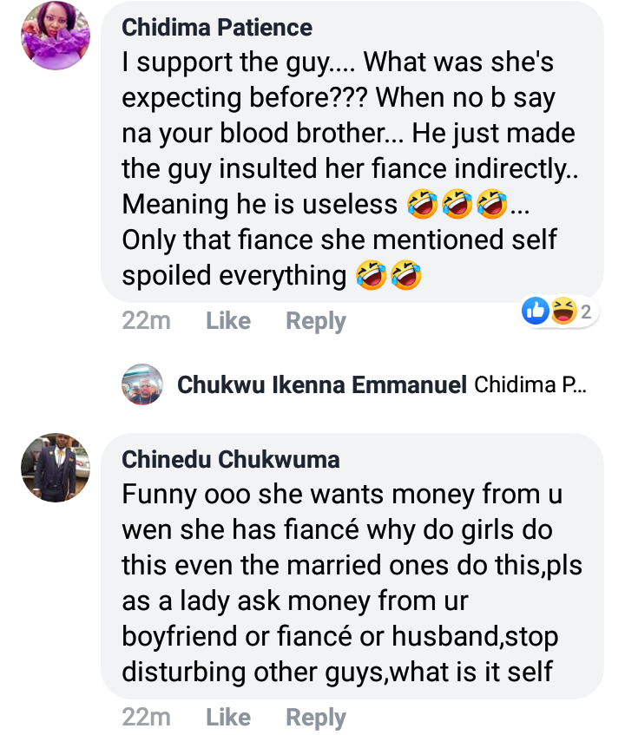Click the Chinedu Chukwuma commenter name

tap(231, 459)
